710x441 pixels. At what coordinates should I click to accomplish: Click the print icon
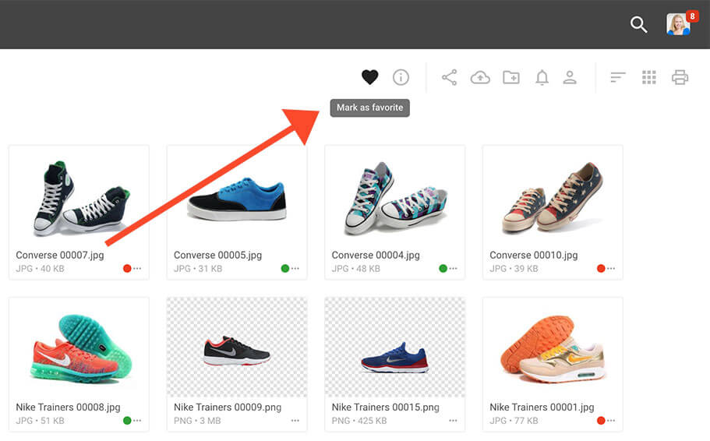680,77
